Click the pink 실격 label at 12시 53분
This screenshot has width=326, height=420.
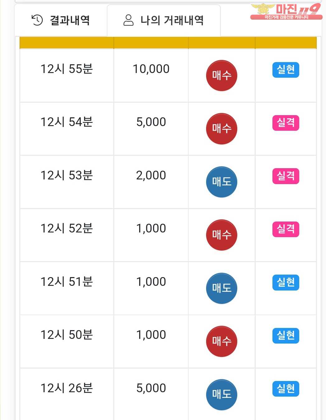[286, 176]
